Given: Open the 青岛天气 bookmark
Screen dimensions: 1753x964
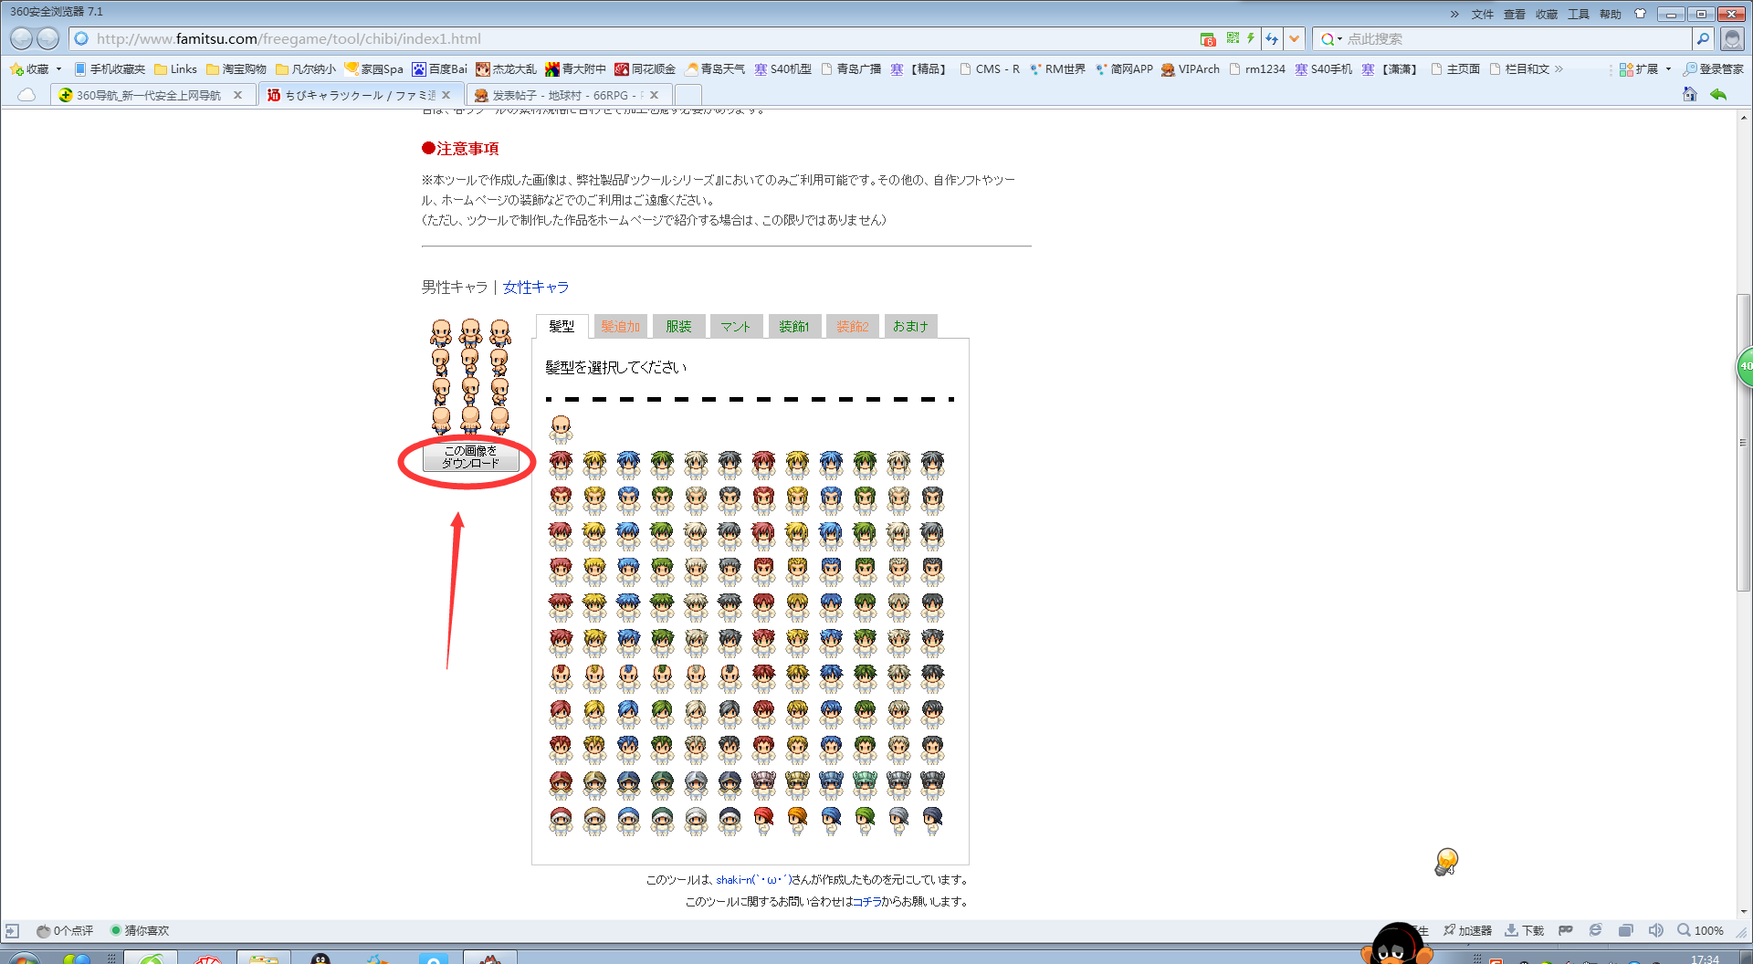Looking at the screenshot, I should coord(715,69).
